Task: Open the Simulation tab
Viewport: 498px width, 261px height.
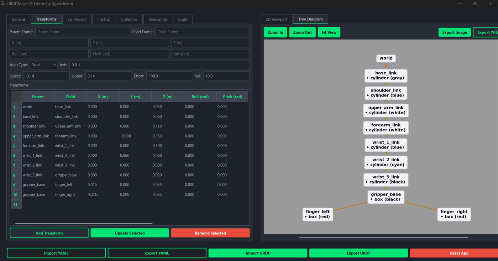Action: [158, 19]
